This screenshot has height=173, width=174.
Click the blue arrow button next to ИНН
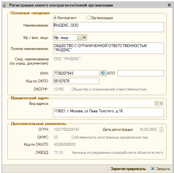click(104, 73)
